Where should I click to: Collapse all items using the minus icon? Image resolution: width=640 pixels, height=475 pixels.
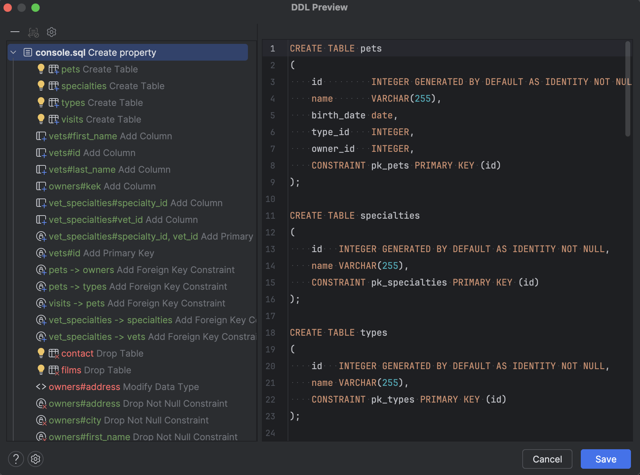(15, 32)
